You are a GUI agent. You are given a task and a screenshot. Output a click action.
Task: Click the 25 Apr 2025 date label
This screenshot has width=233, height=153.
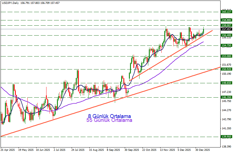point(7,150)
